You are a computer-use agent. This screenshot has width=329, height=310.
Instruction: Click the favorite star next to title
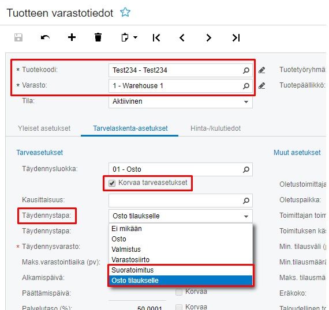click(x=125, y=12)
